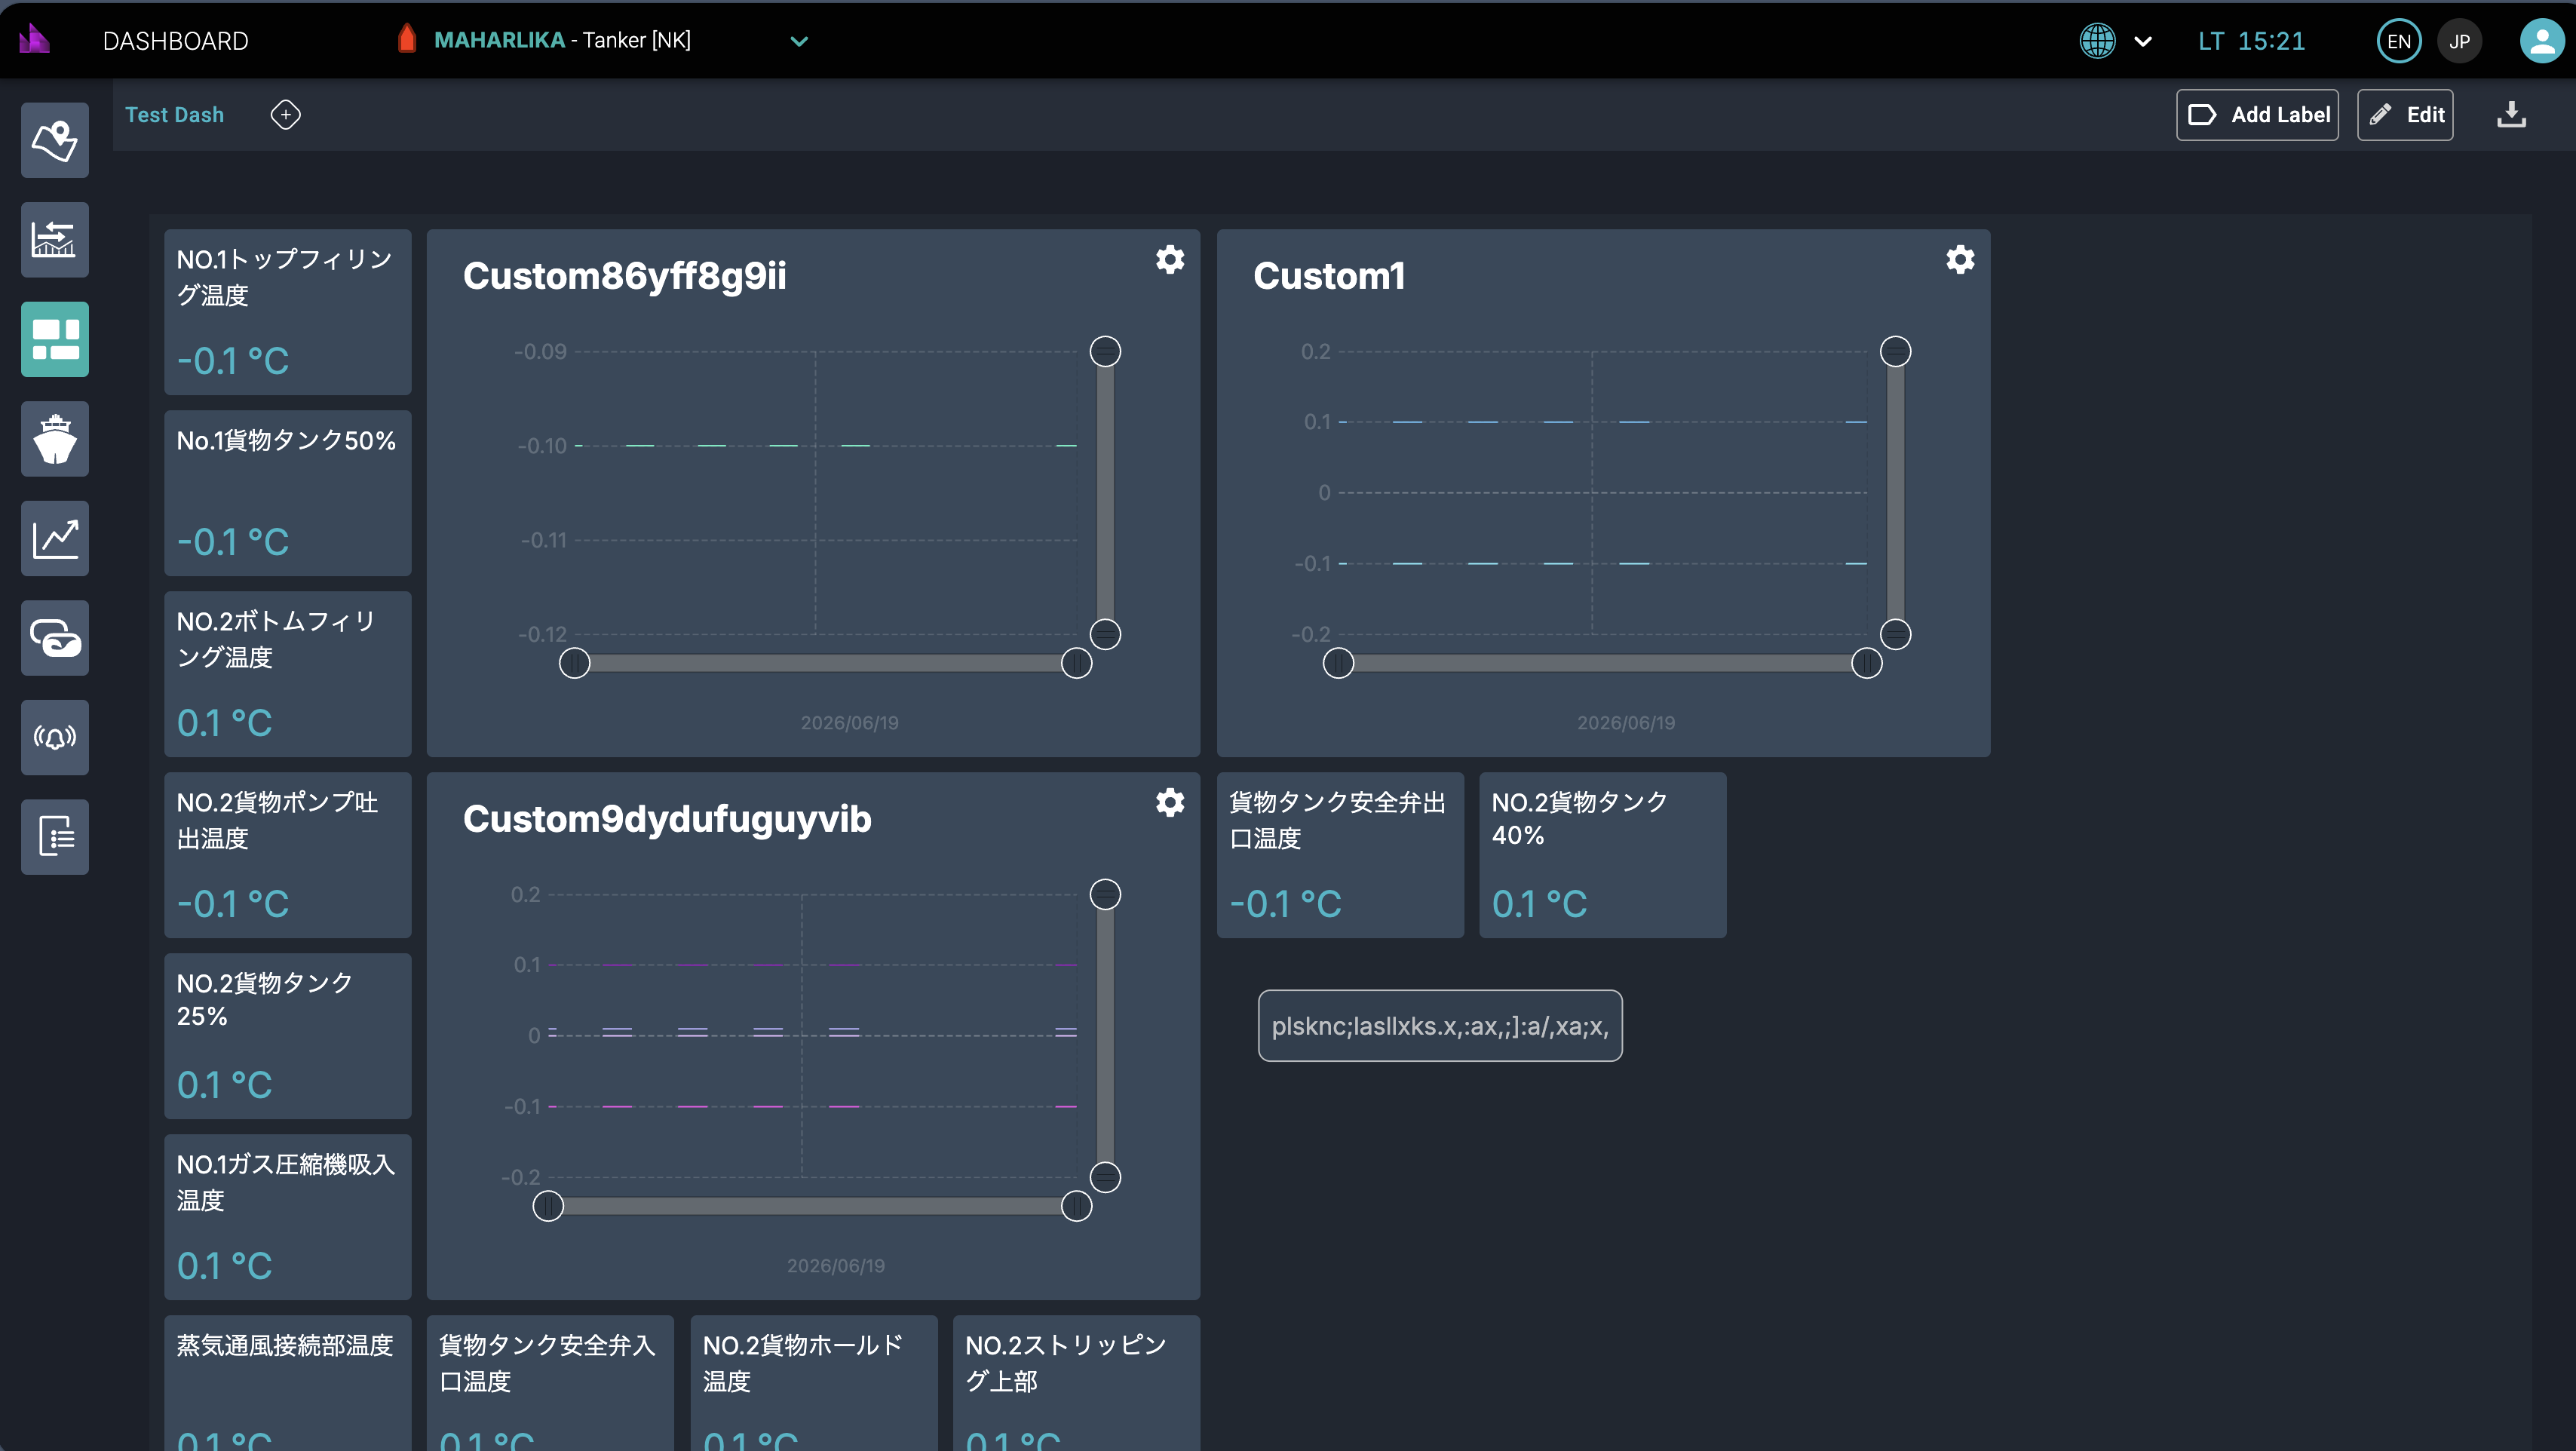2576x1451 pixels.
Task: Select the No.1貨物タンク50% card
Action: coord(288,493)
